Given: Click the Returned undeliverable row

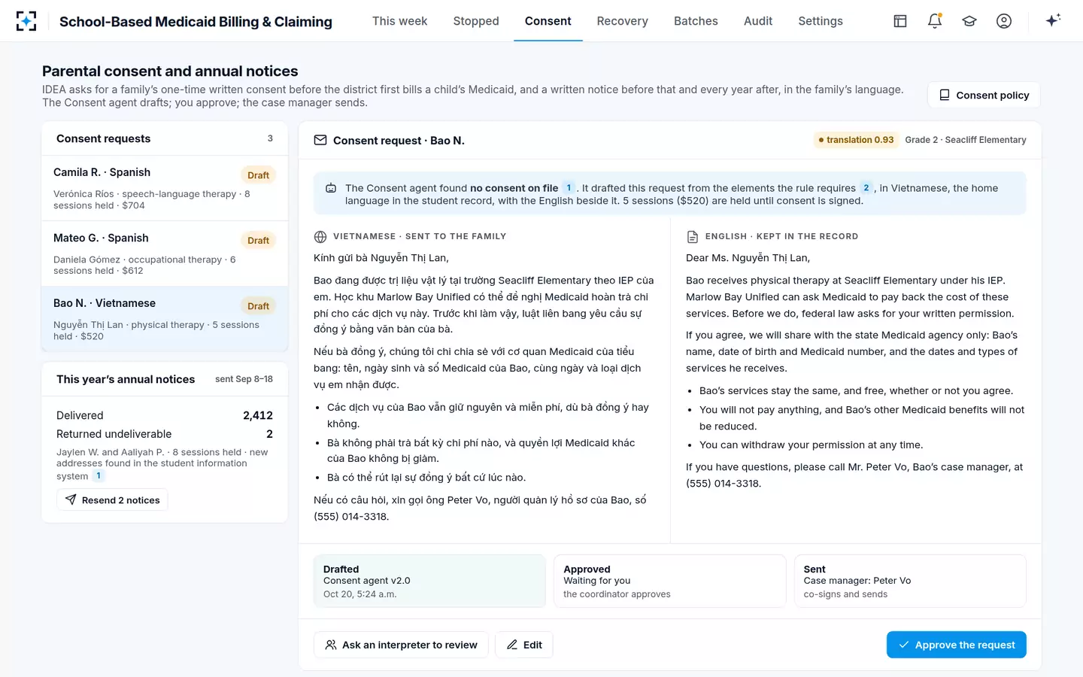Looking at the screenshot, I should click(165, 434).
